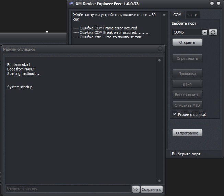Click the scroll dot in main log panel
This screenshot has width=224, height=196.
pos(164,15)
